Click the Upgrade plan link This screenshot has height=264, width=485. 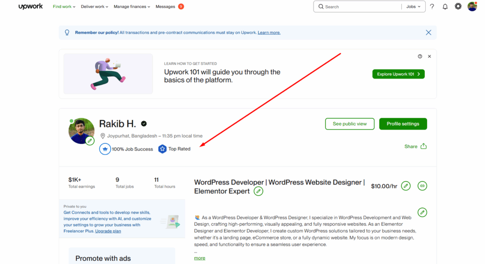pos(108,231)
